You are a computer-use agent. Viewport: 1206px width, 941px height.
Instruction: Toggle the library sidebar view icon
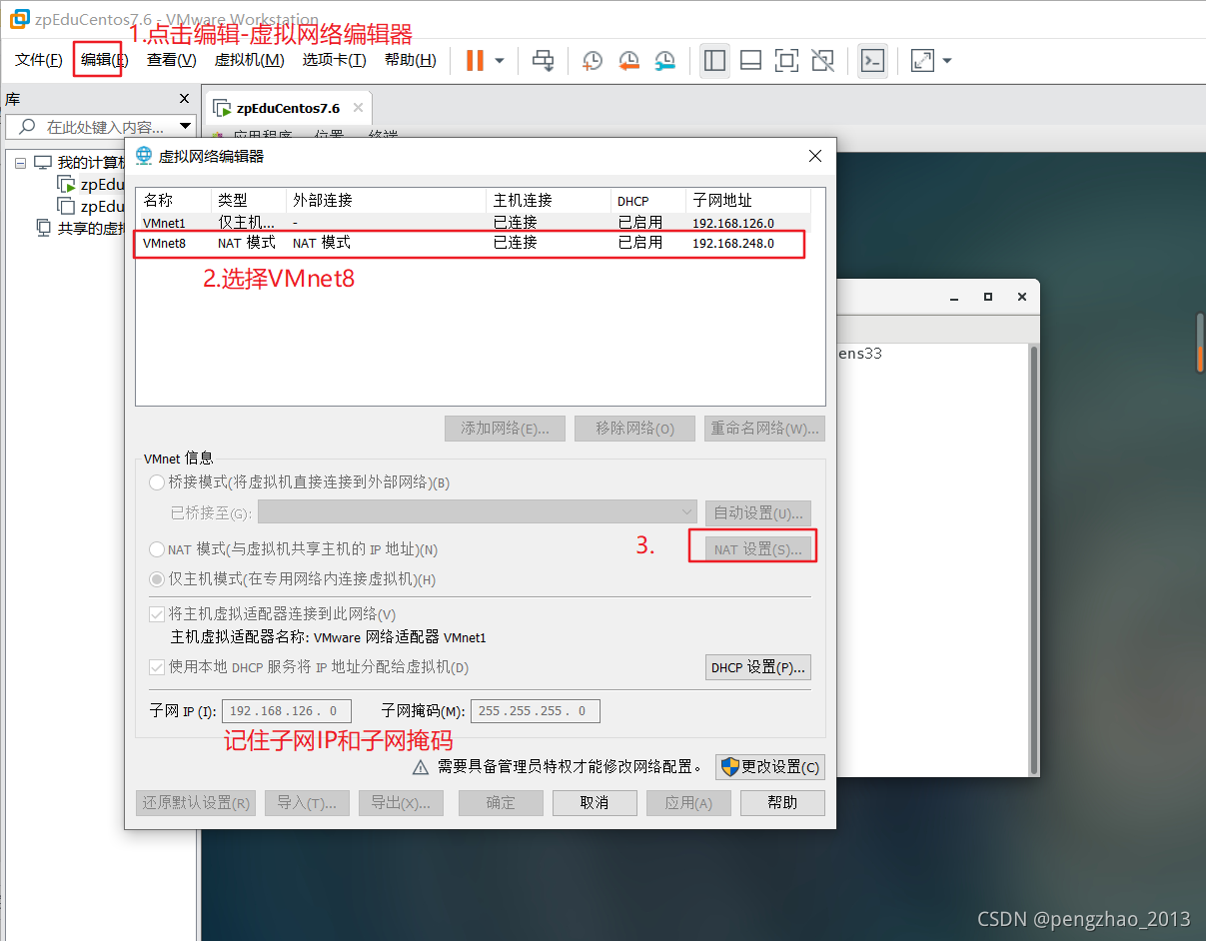714,61
